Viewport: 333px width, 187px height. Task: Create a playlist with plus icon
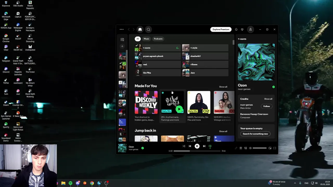[x=122, y=46]
